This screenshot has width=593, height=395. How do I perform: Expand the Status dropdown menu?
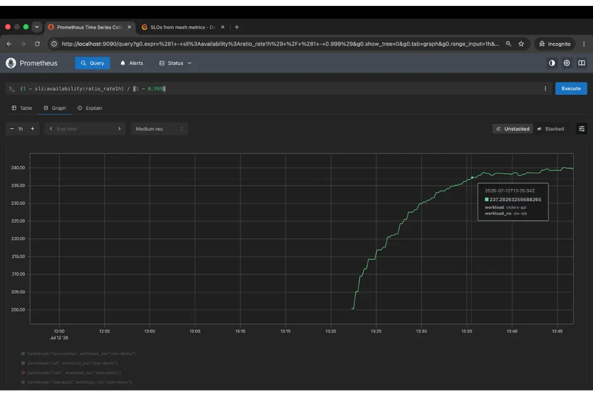point(175,63)
